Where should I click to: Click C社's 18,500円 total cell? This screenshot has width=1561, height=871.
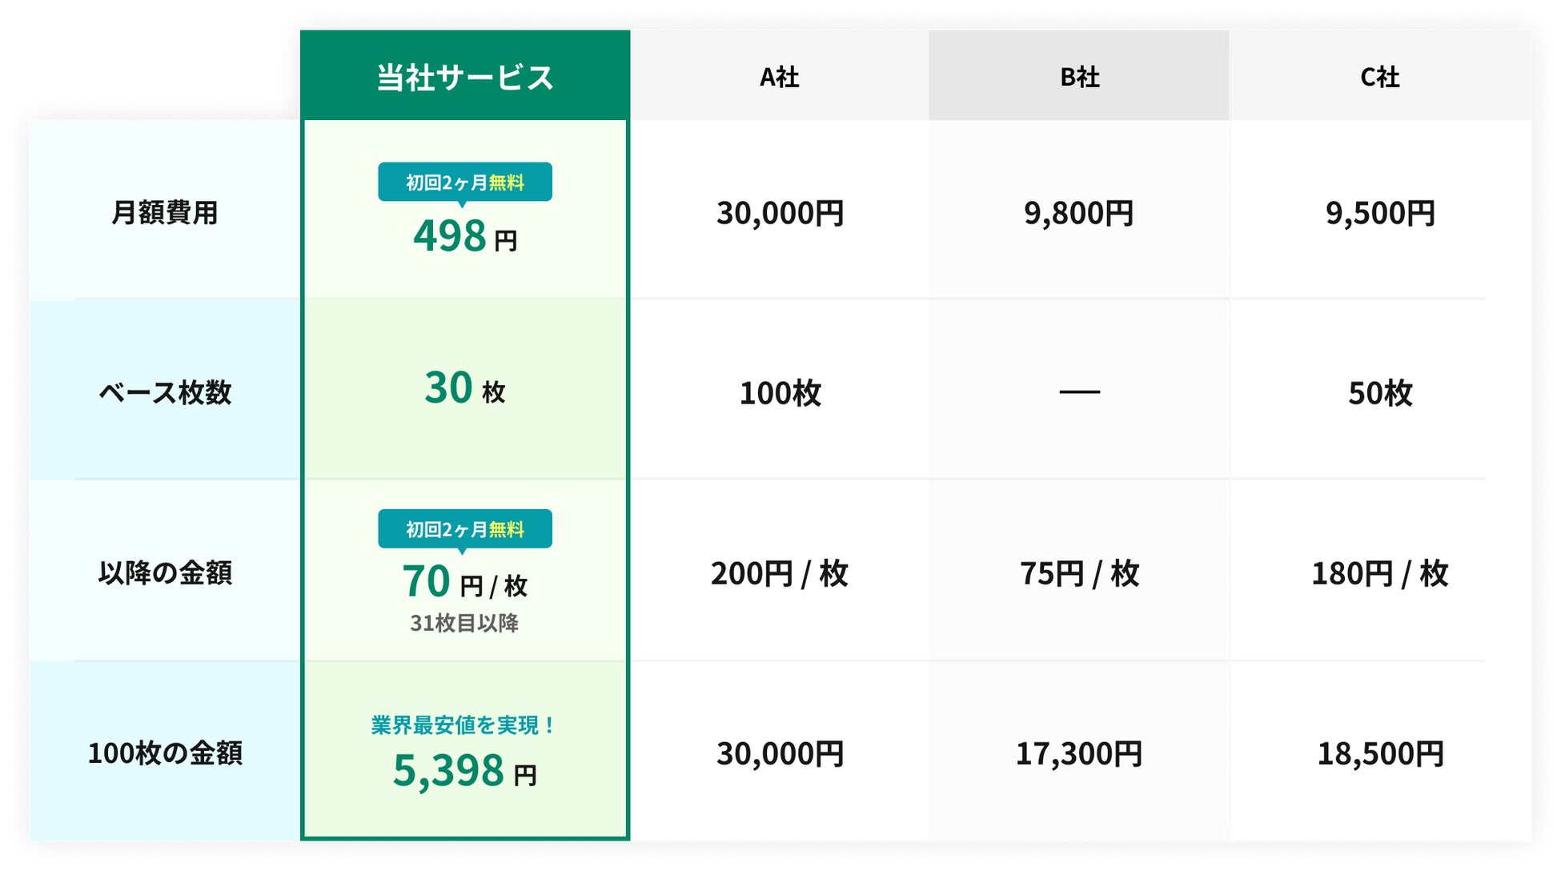[x=1379, y=754]
